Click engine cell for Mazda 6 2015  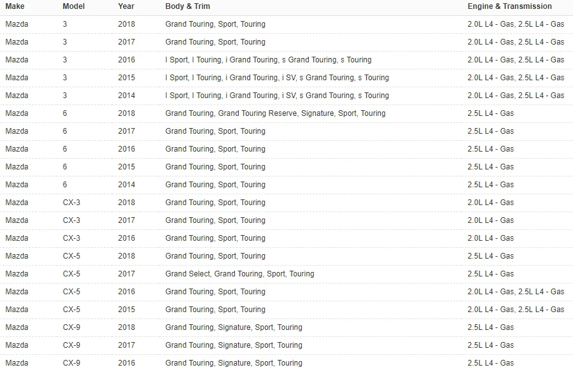[490, 167]
